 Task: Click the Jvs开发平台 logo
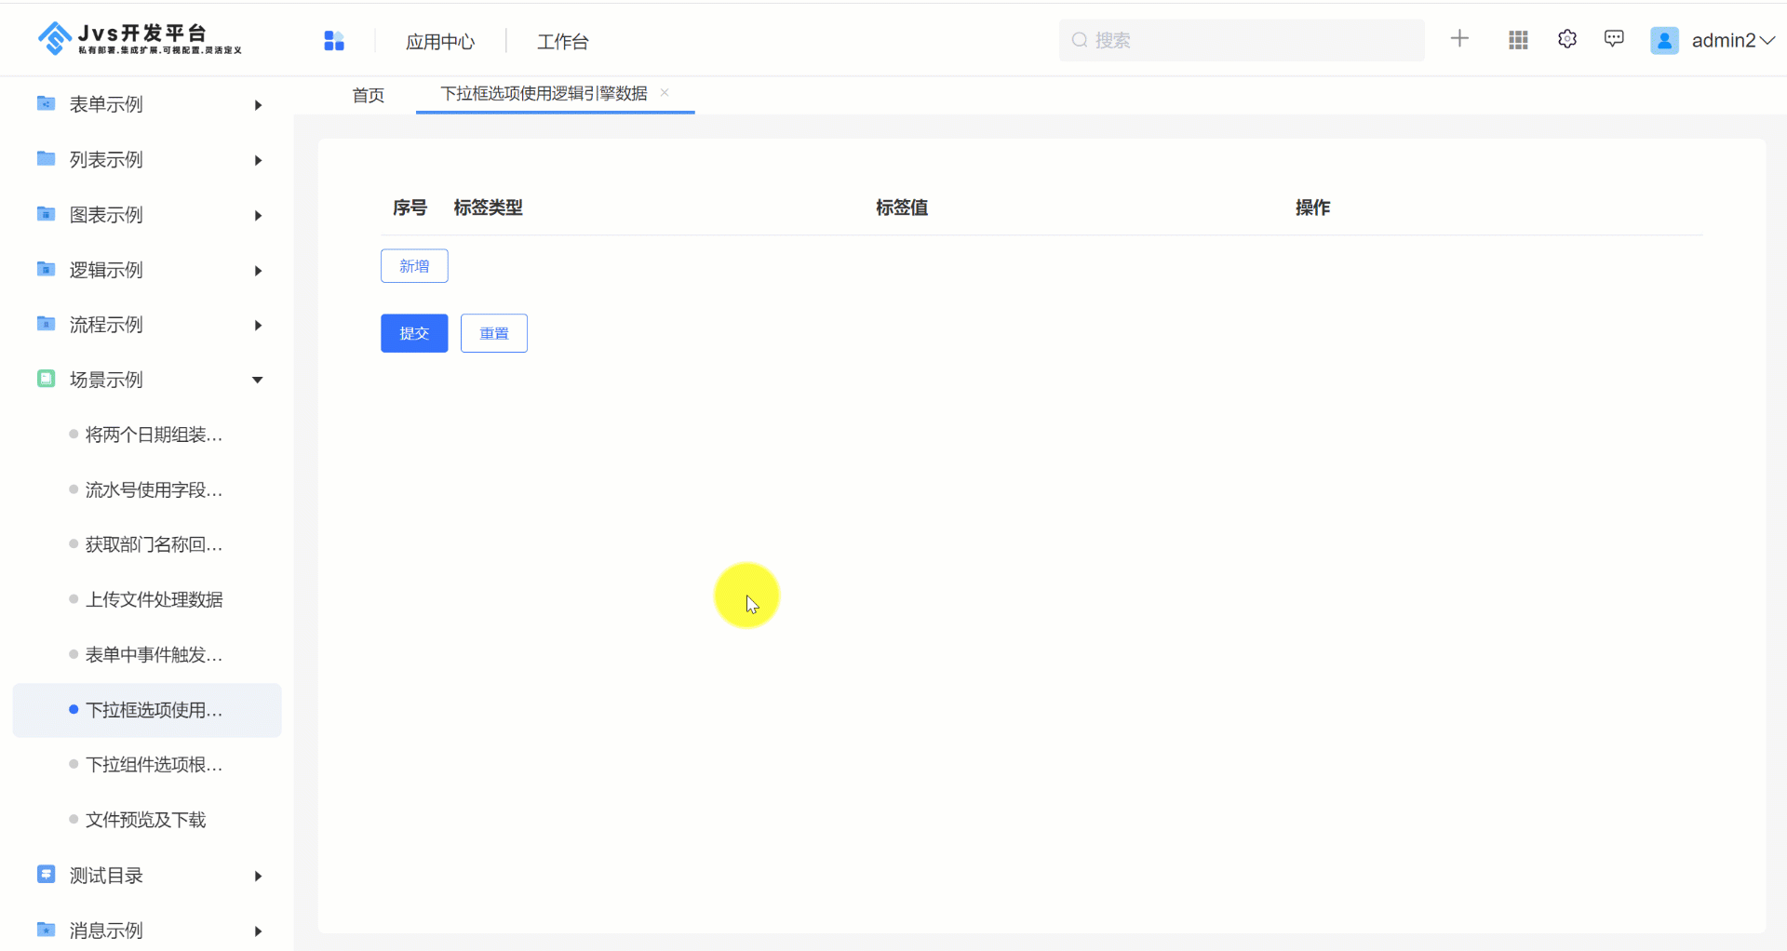click(140, 39)
